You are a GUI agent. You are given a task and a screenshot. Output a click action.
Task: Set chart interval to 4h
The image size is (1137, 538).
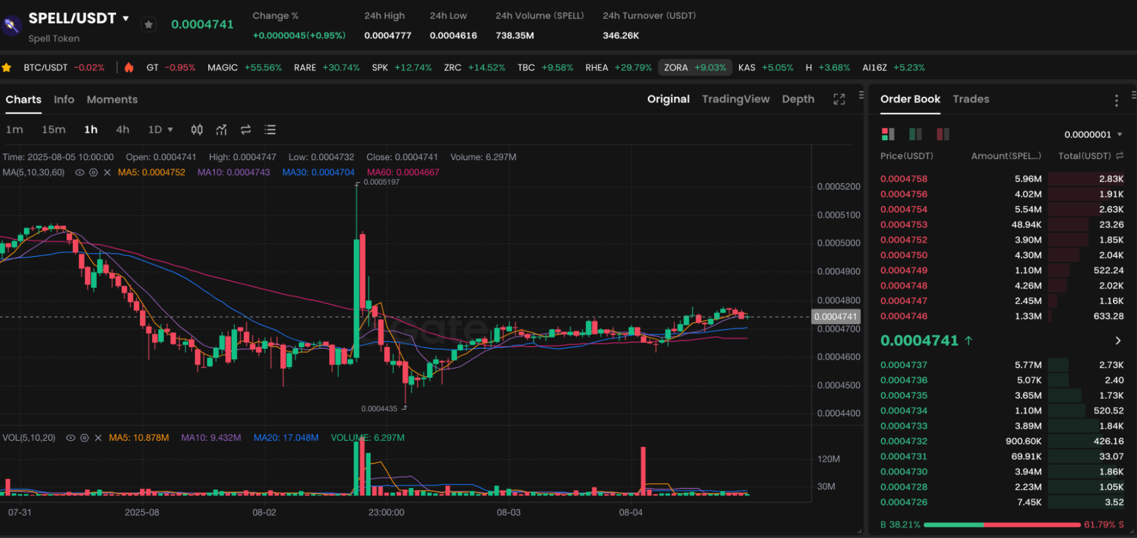coord(122,130)
